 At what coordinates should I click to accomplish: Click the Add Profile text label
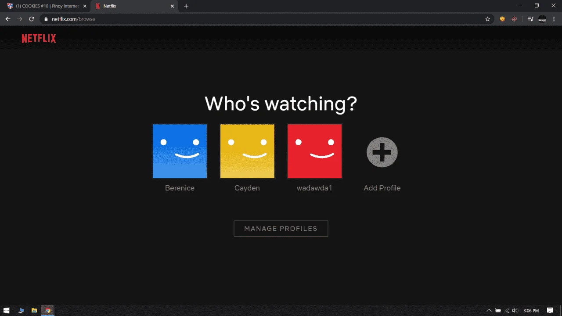382,188
